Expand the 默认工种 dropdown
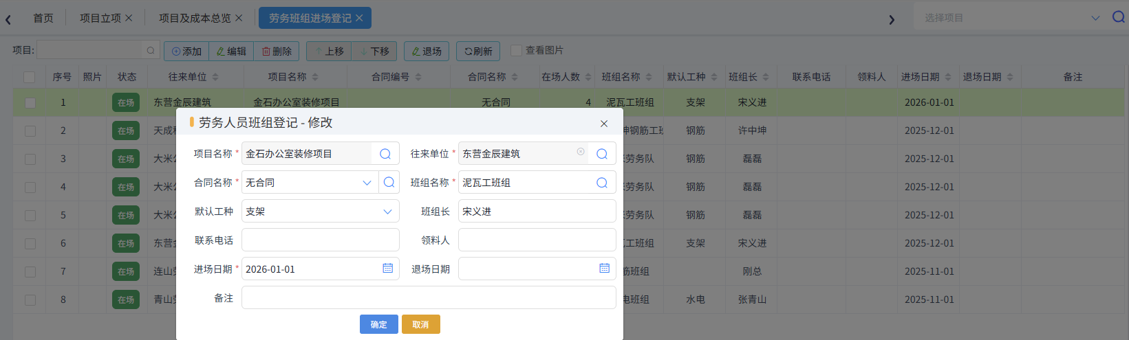Image resolution: width=1129 pixels, height=340 pixels. [x=387, y=212]
